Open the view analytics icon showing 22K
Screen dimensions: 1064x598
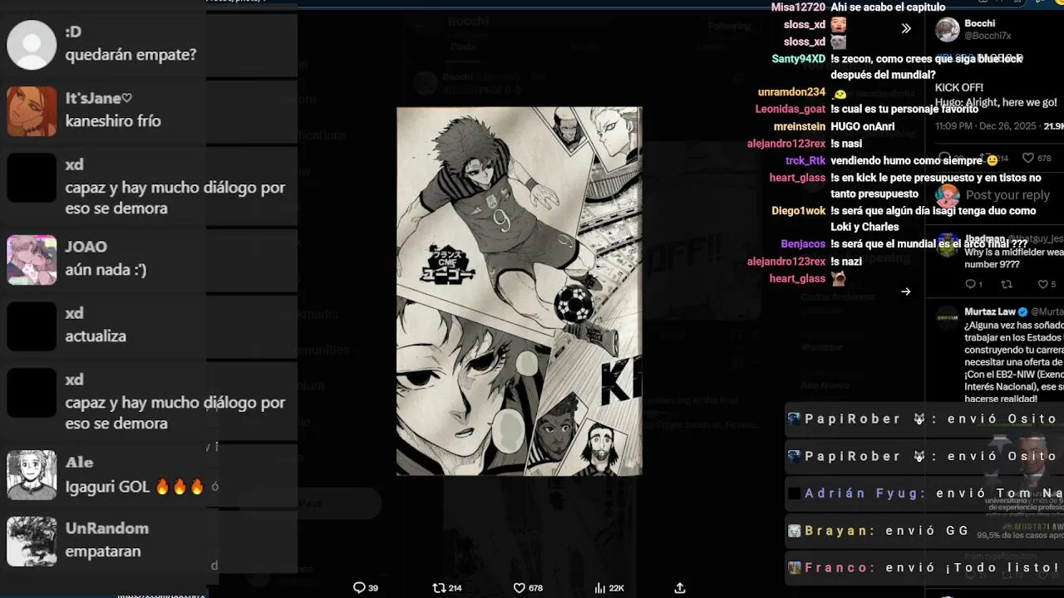click(599, 587)
